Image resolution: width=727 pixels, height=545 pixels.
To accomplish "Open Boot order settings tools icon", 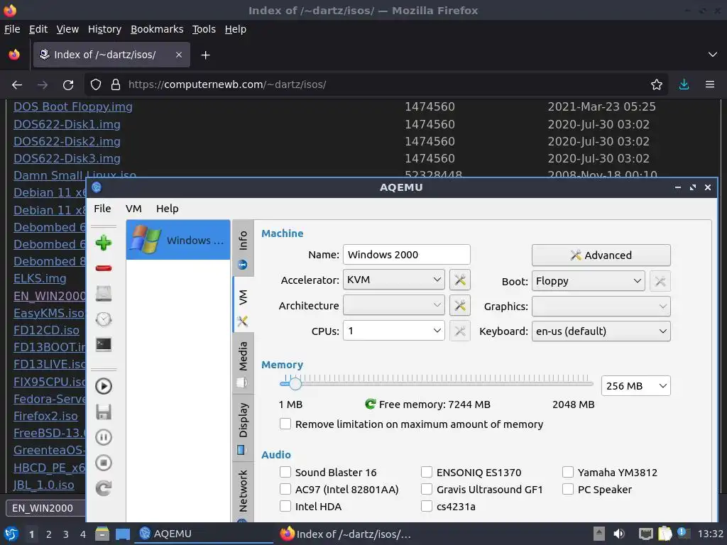I will click(660, 281).
